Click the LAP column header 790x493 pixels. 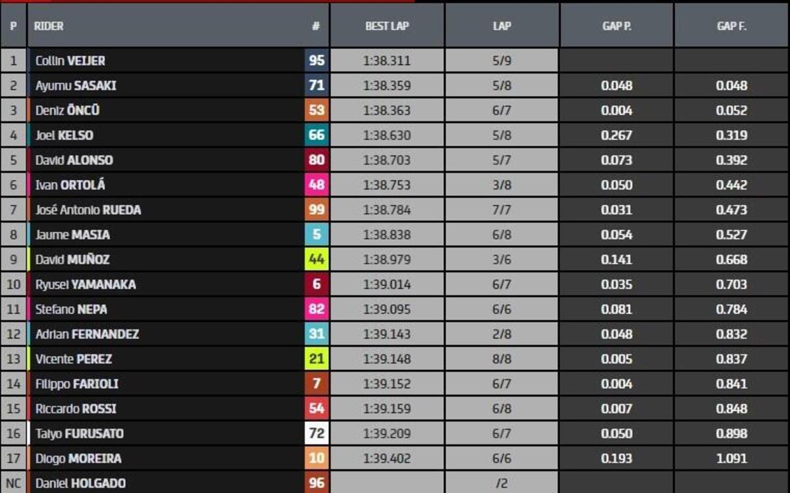click(x=502, y=27)
